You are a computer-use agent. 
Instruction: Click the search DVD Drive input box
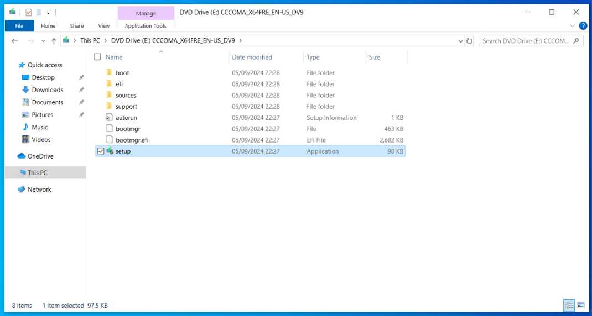526,41
